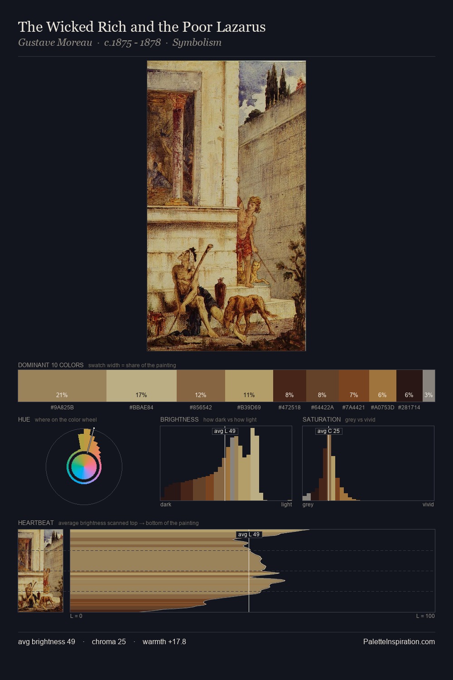Click the caption 'swatch width = share of the painting'
Image resolution: width=453 pixels, height=680 pixels.
tap(132, 365)
